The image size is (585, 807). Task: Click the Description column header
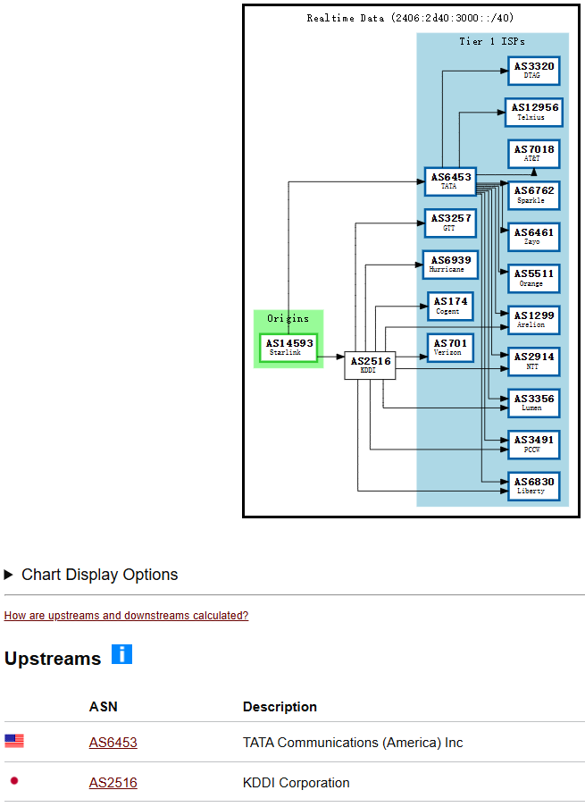click(280, 707)
